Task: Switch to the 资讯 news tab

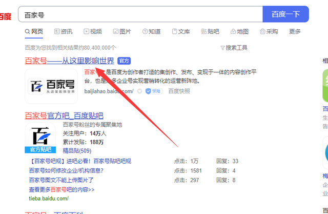Action: click(63, 32)
